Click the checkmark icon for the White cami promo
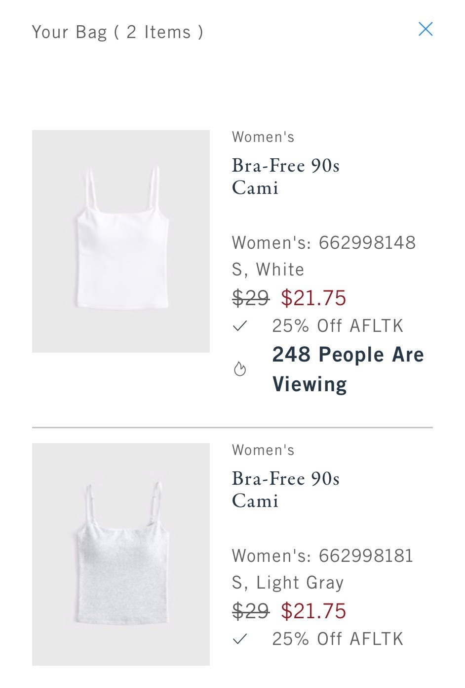This screenshot has width=465, height=688. coord(240,326)
